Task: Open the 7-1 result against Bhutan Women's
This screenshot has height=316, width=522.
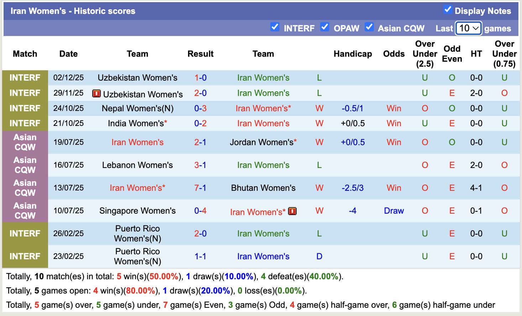Action: click(200, 188)
